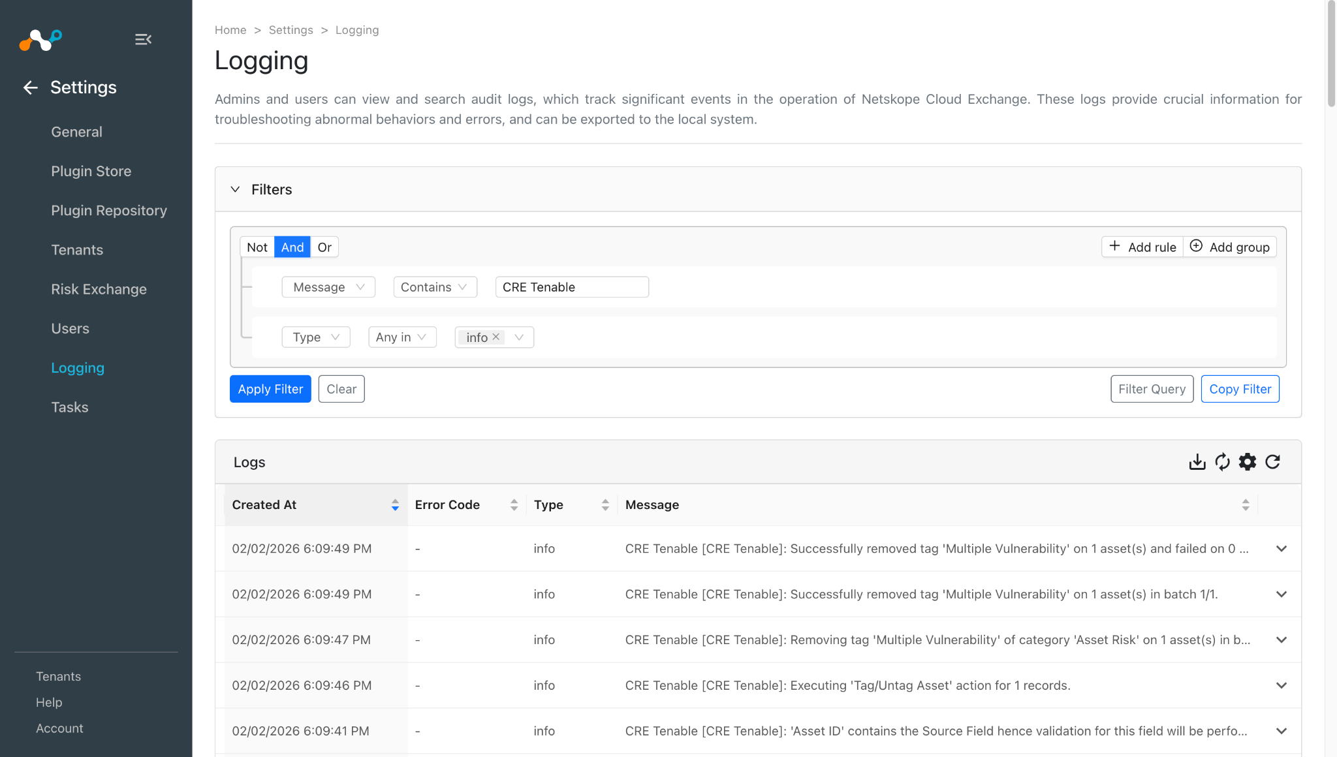
Task: Open Account link
Action: [x=59, y=728]
